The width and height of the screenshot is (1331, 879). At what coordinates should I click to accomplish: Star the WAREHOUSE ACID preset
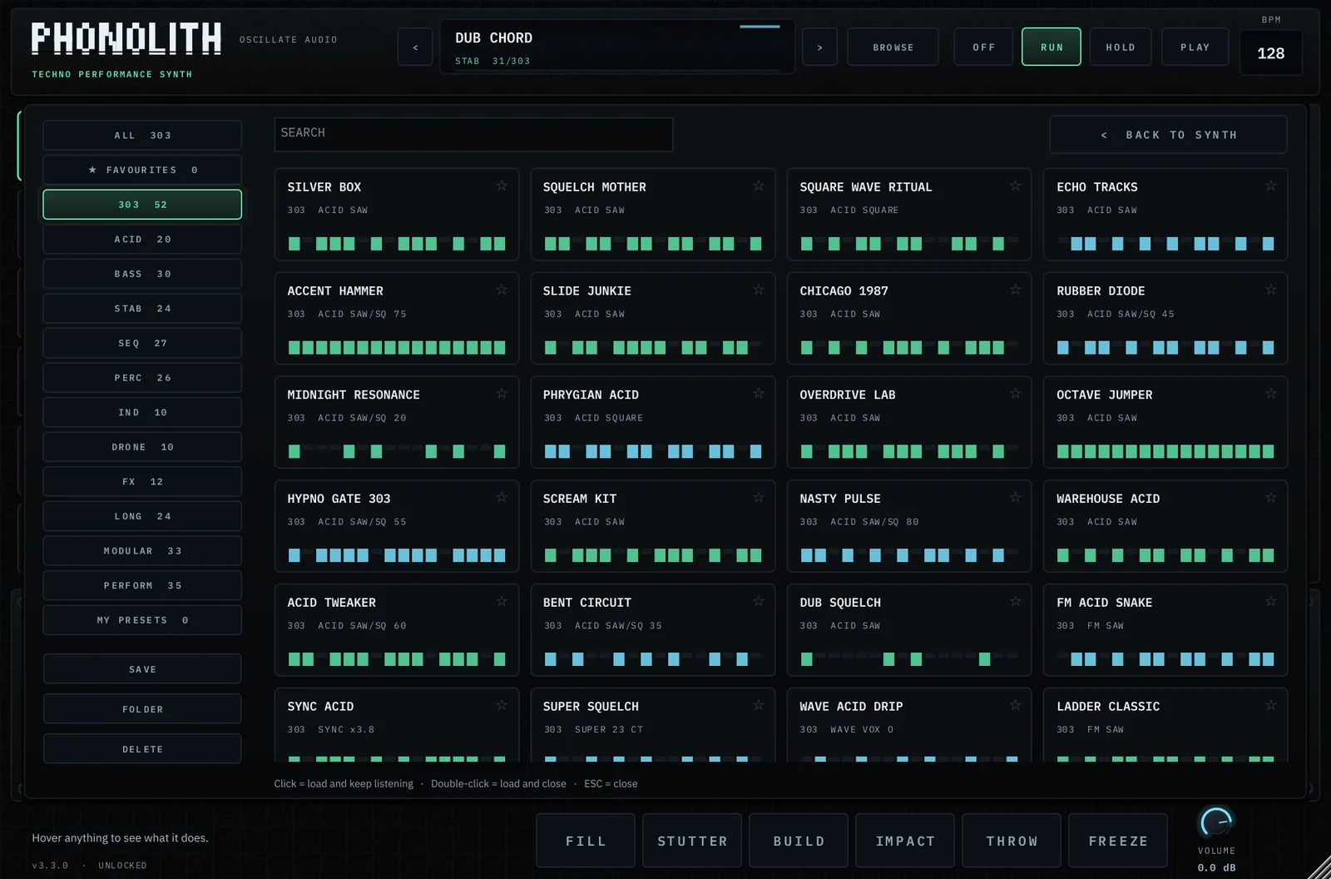pyautogui.click(x=1271, y=498)
